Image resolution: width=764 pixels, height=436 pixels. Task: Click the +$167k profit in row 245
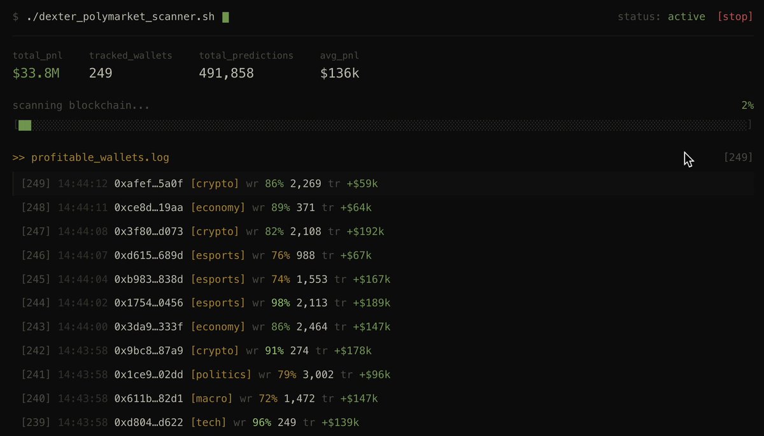tap(372, 279)
